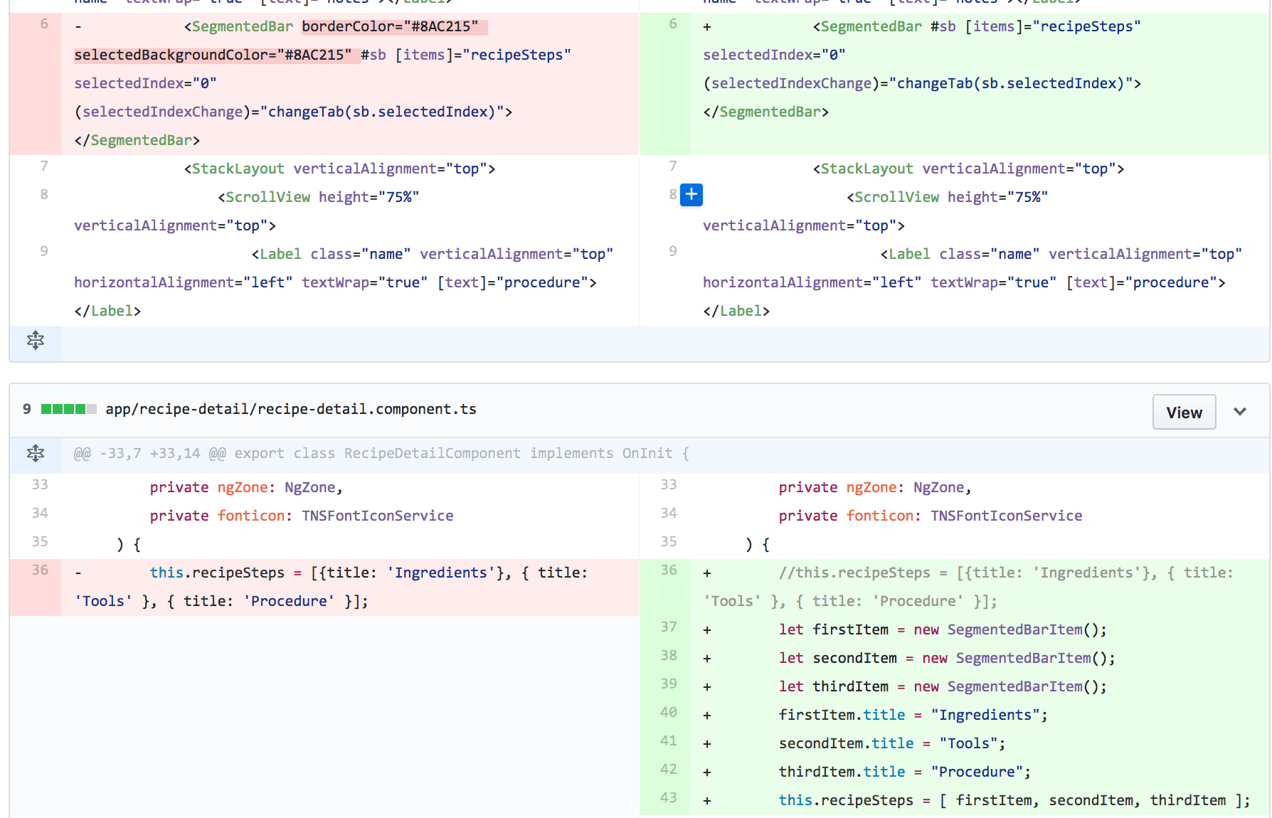The height and width of the screenshot is (818, 1272).
Task: Click the removed borderColor="#8AC215" highlighted text
Action: (x=390, y=27)
